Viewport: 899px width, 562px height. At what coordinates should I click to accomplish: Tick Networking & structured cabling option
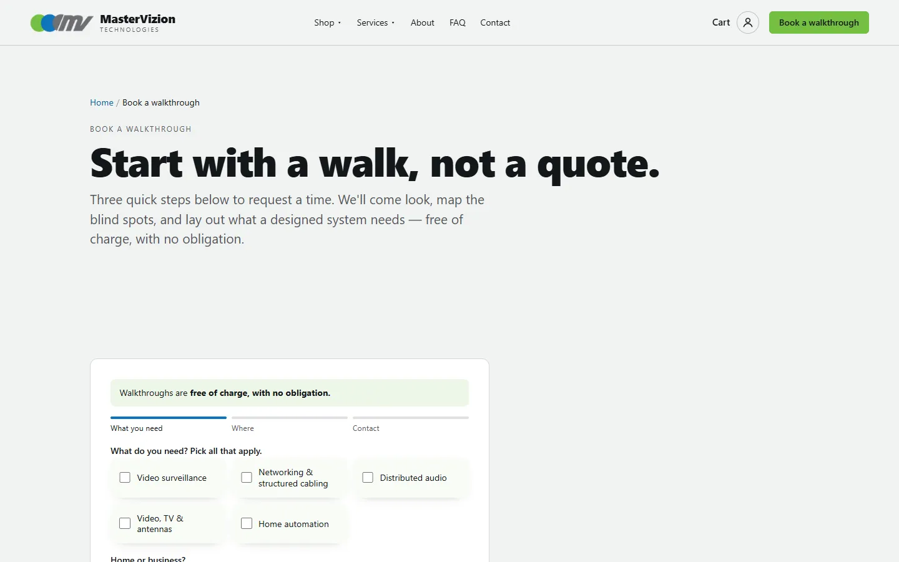tap(247, 478)
